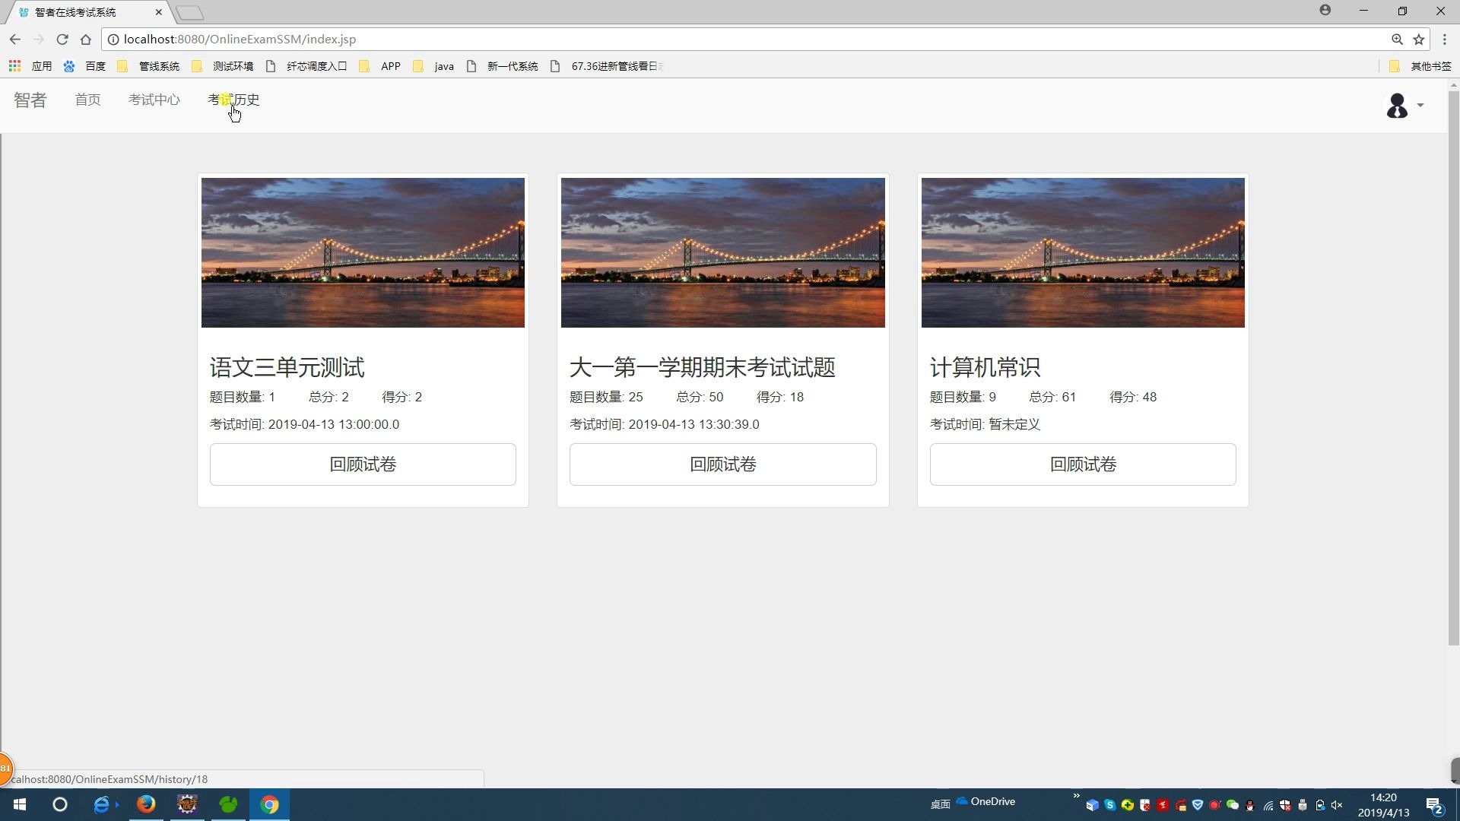This screenshot has height=821, width=1460.
Task: Open the 考试历史 menu item
Action: [233, 100]
